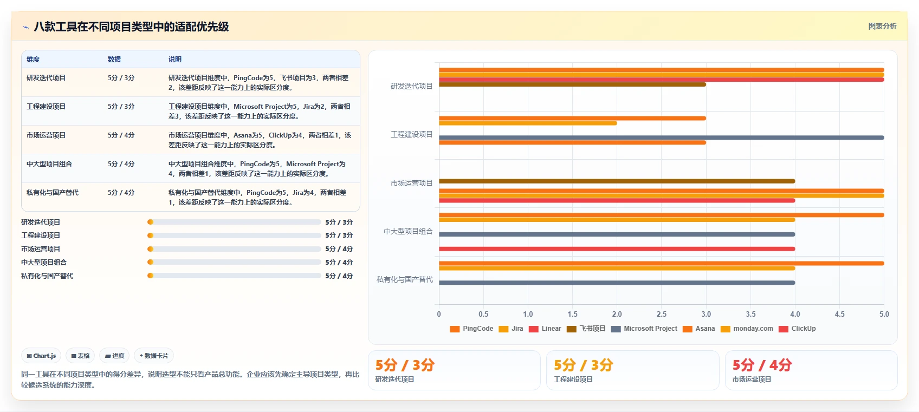Click the 中大型项目组合 progress bar
Image resolution: width=919 pixels, height=412 pixels.
234,262
